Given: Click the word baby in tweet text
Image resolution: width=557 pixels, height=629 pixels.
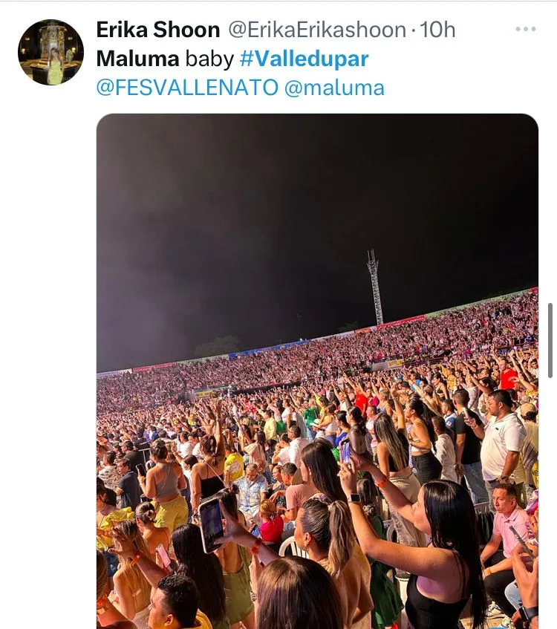Looking at the screenshot, I should (209, 59).
